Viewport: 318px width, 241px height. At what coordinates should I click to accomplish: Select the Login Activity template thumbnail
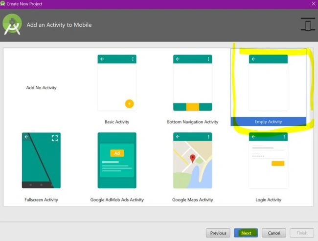[x=268, y=161]
